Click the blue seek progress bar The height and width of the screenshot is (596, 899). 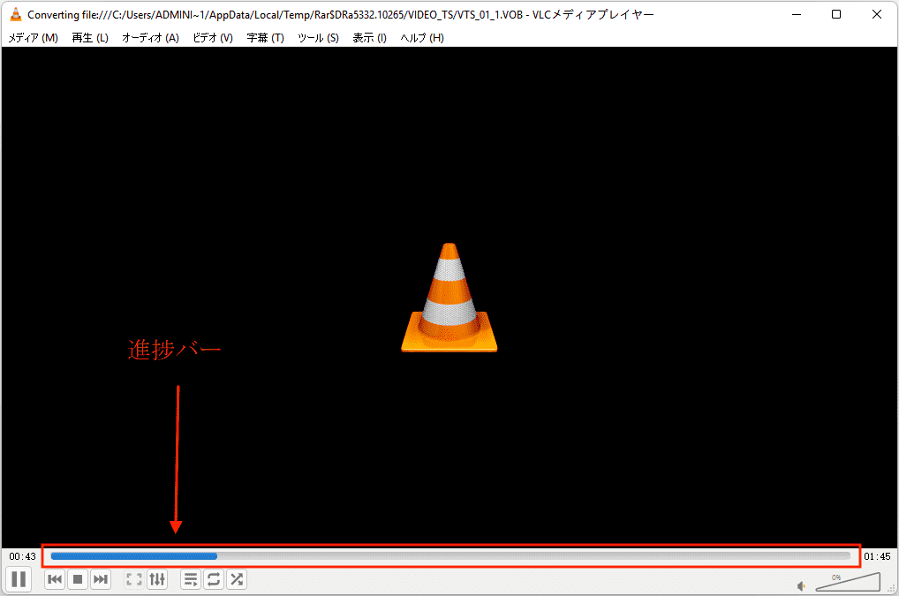click(450, 556)
